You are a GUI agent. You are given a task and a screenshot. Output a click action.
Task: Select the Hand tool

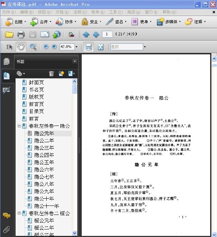tap(21, 47)
